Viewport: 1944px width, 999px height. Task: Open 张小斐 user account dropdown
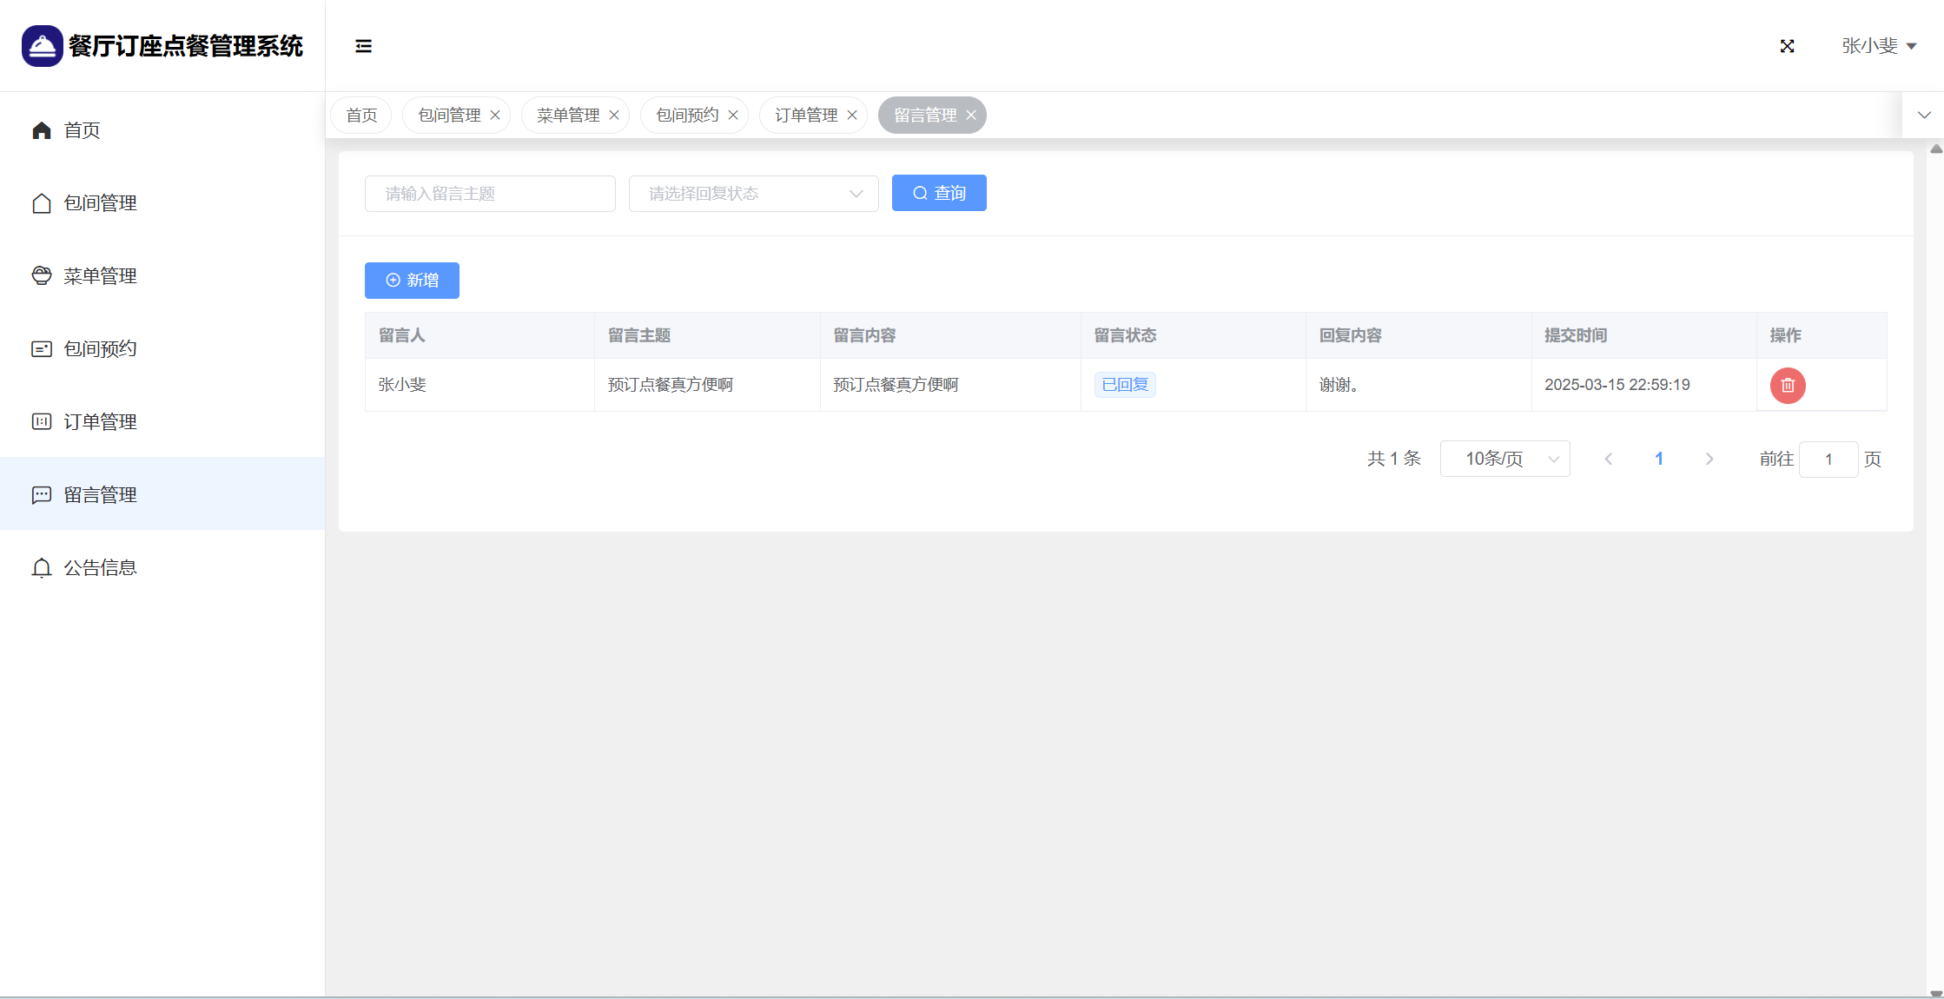point(1879,46)
